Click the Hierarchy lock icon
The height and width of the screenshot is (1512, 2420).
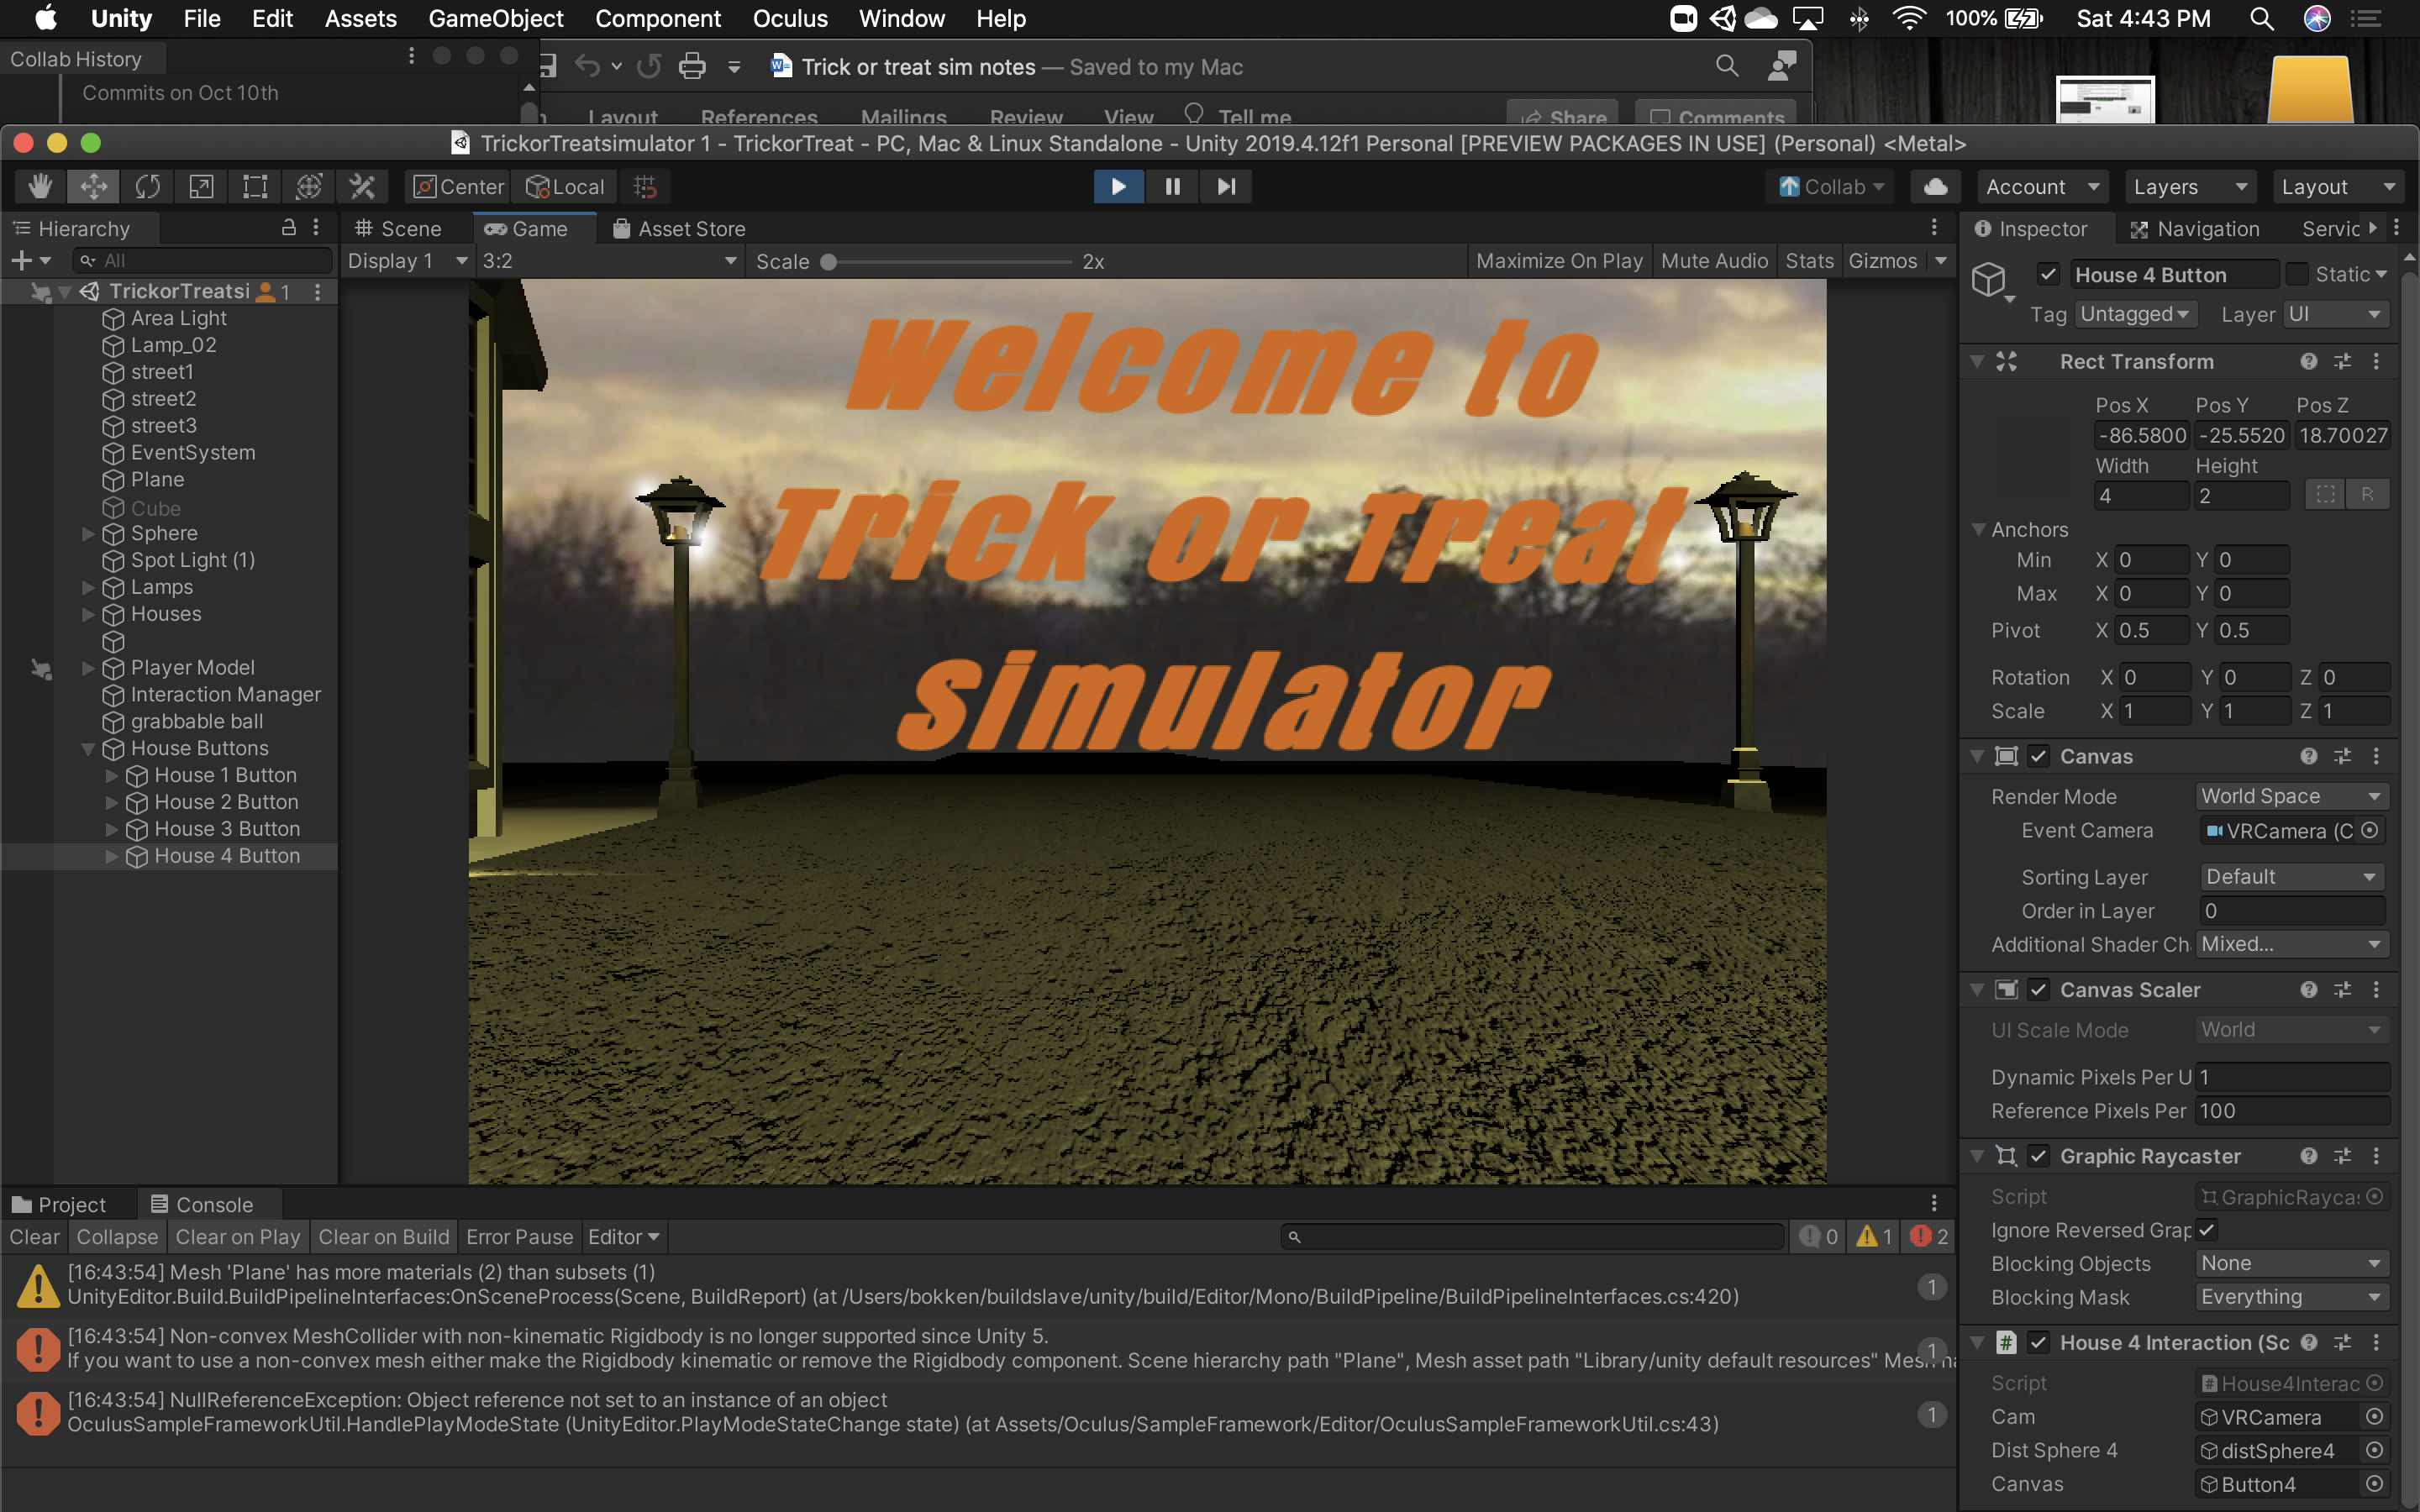click(x=289, y=228)
